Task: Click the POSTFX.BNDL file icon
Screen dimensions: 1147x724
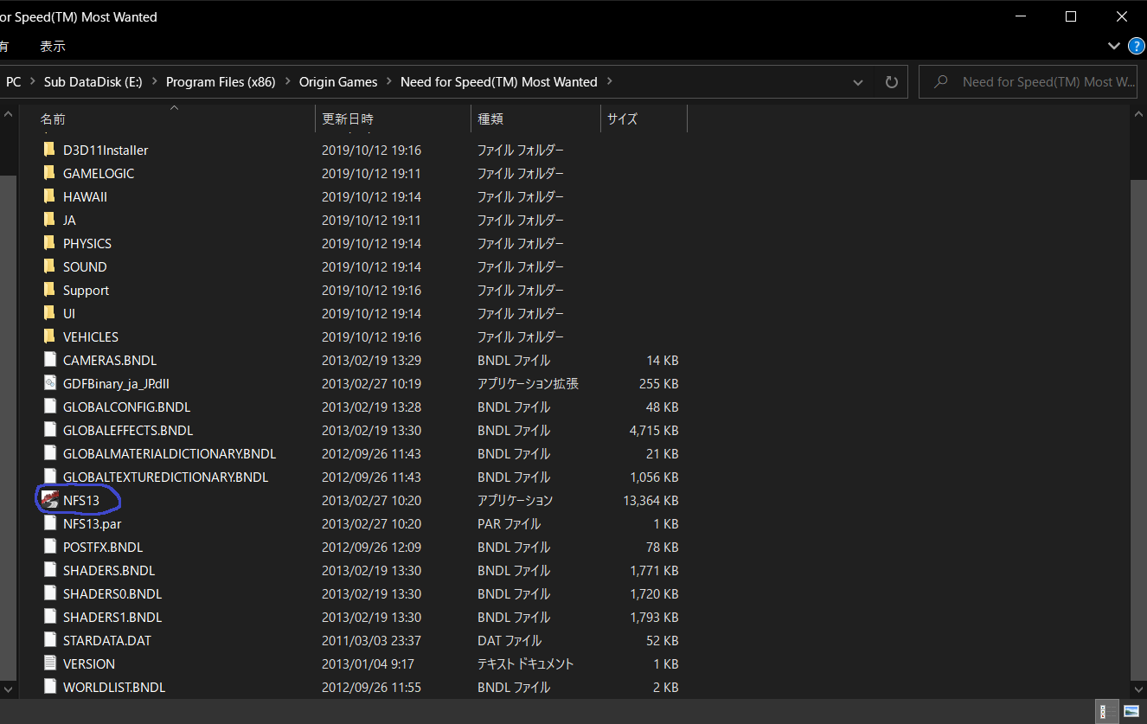Action: point(49,547)
